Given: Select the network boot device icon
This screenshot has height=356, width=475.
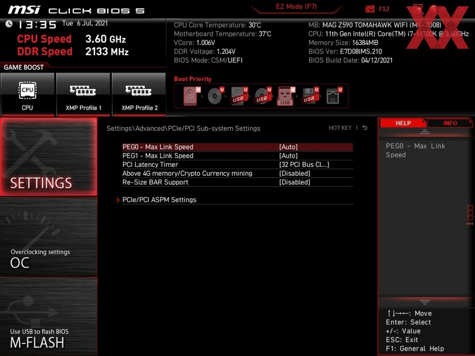Looking at the screenshot, I should pos(334,96).
